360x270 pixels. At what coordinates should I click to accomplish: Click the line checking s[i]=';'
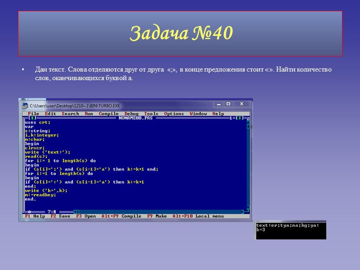coord(92,169)
